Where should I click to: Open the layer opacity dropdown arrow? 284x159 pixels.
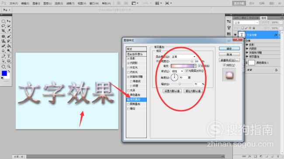click(x=281, y=22)
